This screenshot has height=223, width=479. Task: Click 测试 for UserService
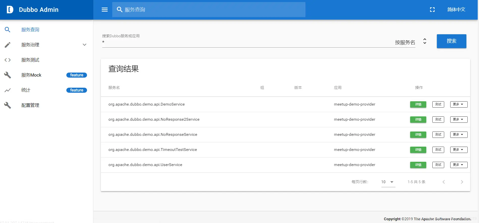tap(438, 165)
